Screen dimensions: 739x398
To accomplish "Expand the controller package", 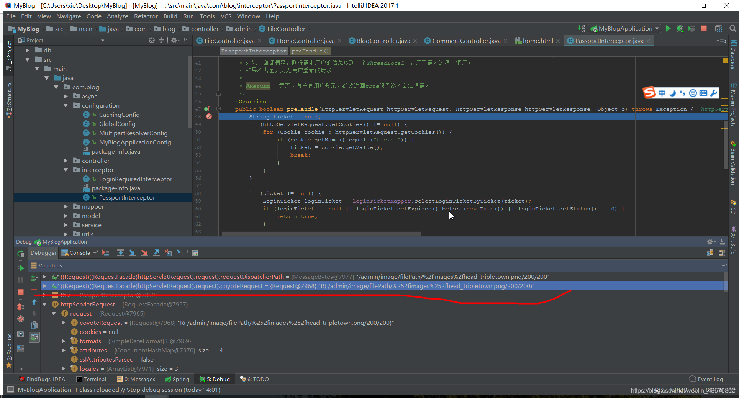I will coord(66,161).
